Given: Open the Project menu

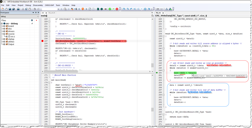Looking at the screenshot, I should click(20, 5).
